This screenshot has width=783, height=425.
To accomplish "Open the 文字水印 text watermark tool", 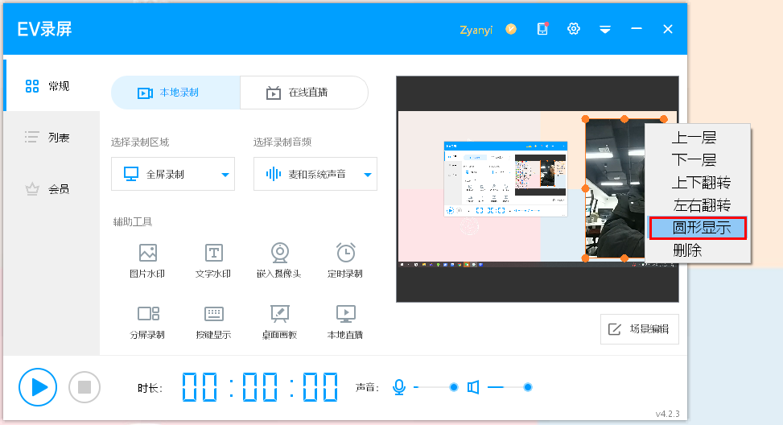I will [213, 261].
